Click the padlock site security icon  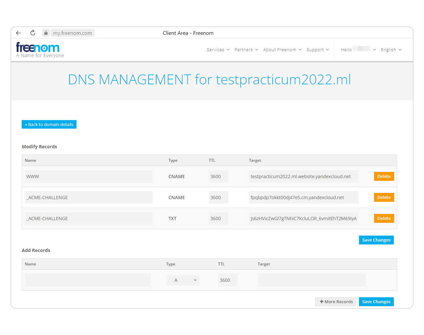(46, 33)
